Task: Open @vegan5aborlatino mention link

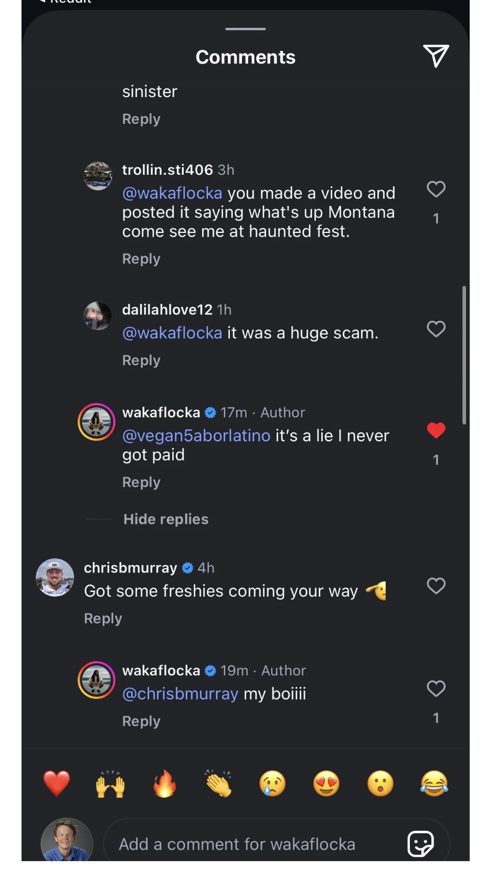Action: pyautogui.click(x=196, y=436)
